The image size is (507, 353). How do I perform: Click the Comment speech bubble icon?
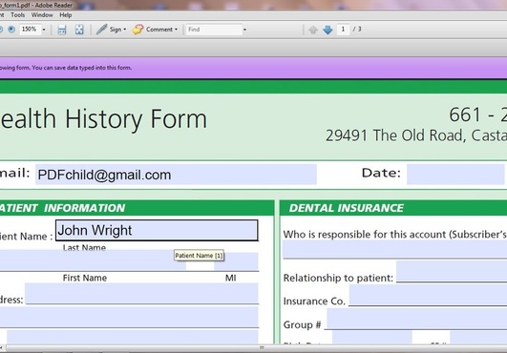point(137,30)
